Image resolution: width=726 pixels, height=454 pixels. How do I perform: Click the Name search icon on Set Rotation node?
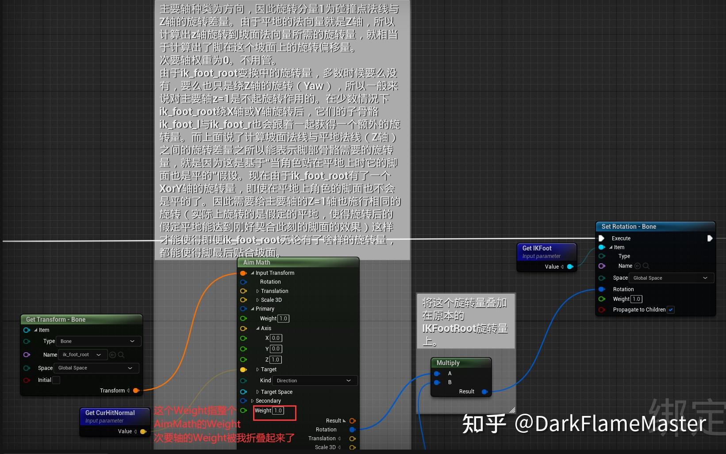(645, 266)
